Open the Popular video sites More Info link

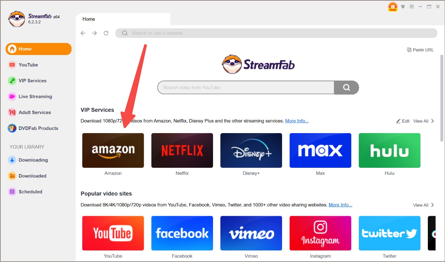tap(340, 205)
